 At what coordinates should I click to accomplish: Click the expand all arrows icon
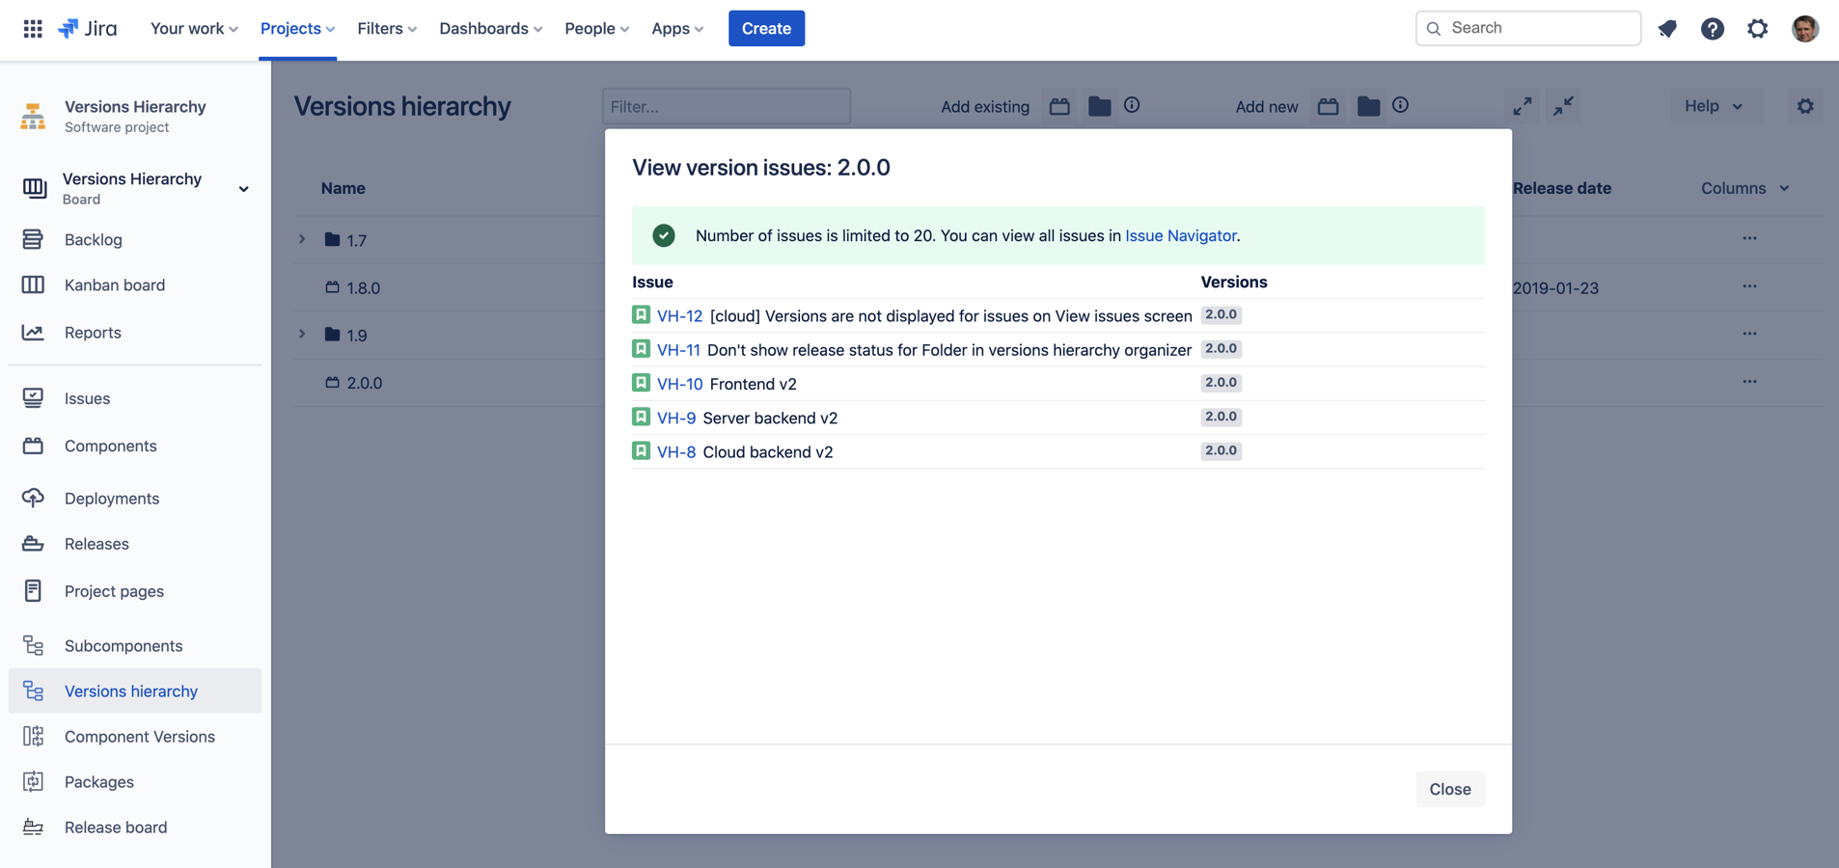point(1522,106)
